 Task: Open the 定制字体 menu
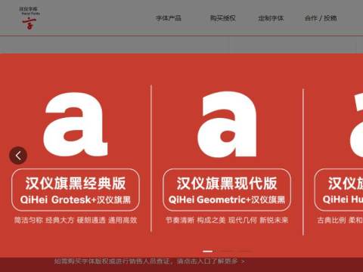[271, 18]
